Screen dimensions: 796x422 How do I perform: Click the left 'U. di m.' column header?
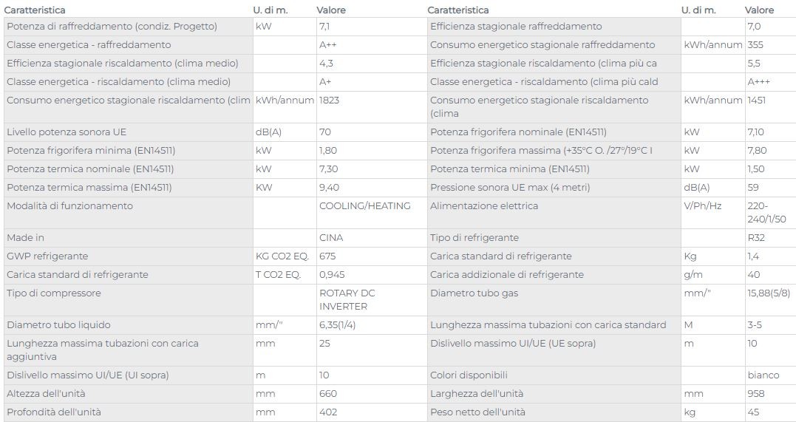(x=270, y=10)
